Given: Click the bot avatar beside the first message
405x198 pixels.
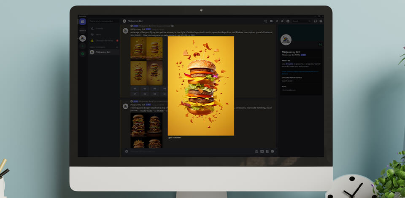Looking at the screenshot, I should click(126, 31).
